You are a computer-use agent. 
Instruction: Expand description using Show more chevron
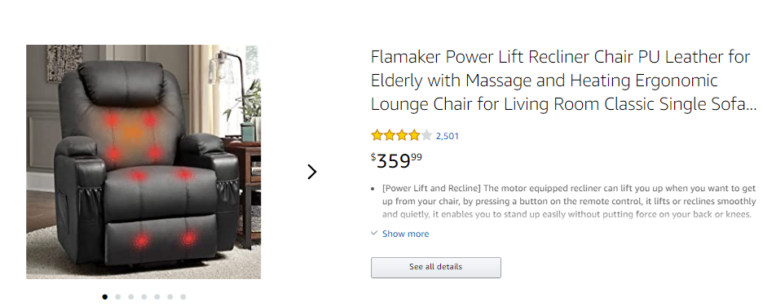tap(373, 233)
